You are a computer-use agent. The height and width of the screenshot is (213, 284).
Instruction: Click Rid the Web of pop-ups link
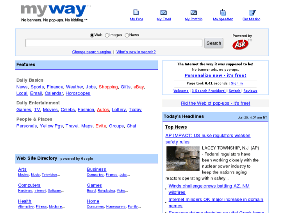point(216,103)
